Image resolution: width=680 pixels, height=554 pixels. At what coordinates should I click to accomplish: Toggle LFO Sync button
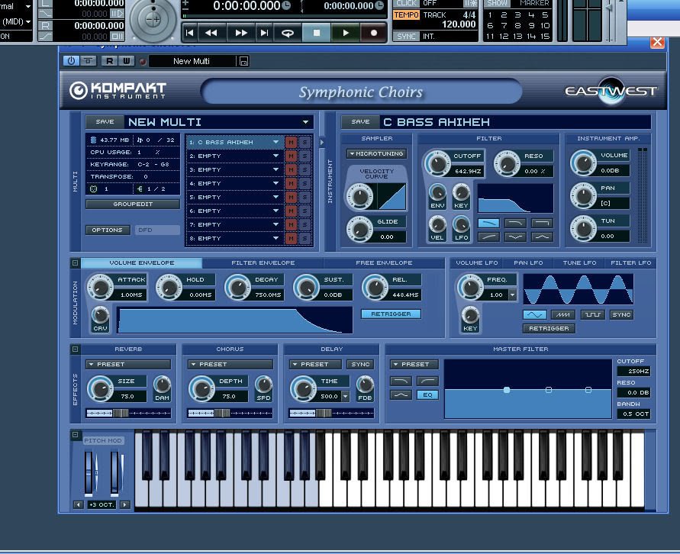tap(621, 314)
